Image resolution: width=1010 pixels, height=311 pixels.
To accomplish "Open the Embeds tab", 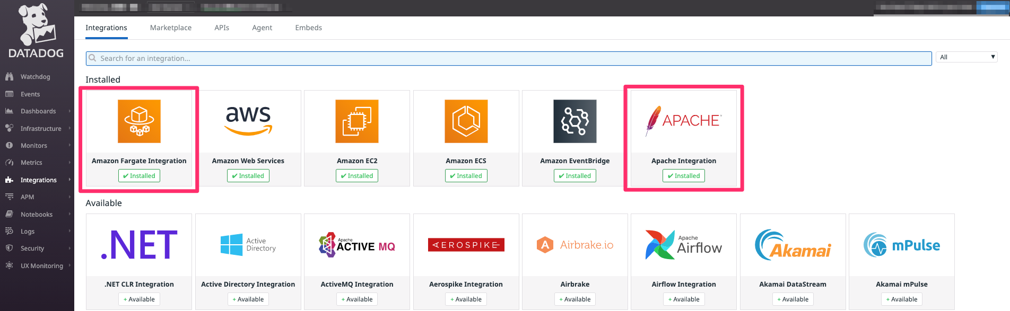I will click(x=309, y=28).
